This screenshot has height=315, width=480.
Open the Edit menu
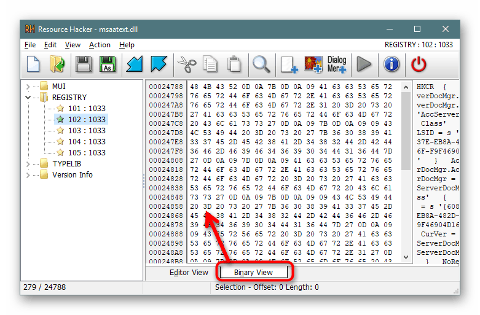pyautogui.click(x=50, y=45)
